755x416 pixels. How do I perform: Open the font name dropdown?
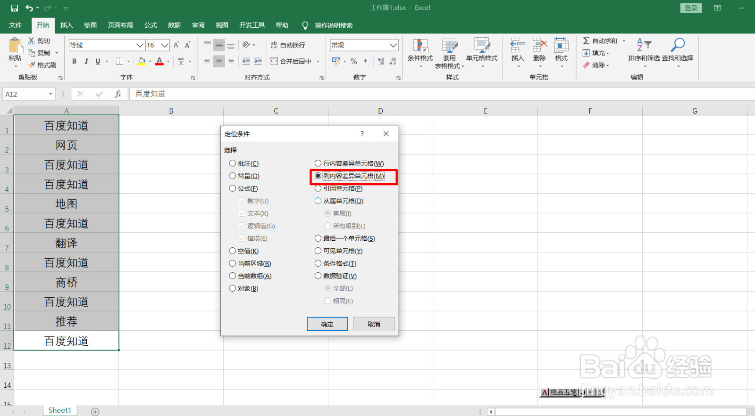click(140, 45)
